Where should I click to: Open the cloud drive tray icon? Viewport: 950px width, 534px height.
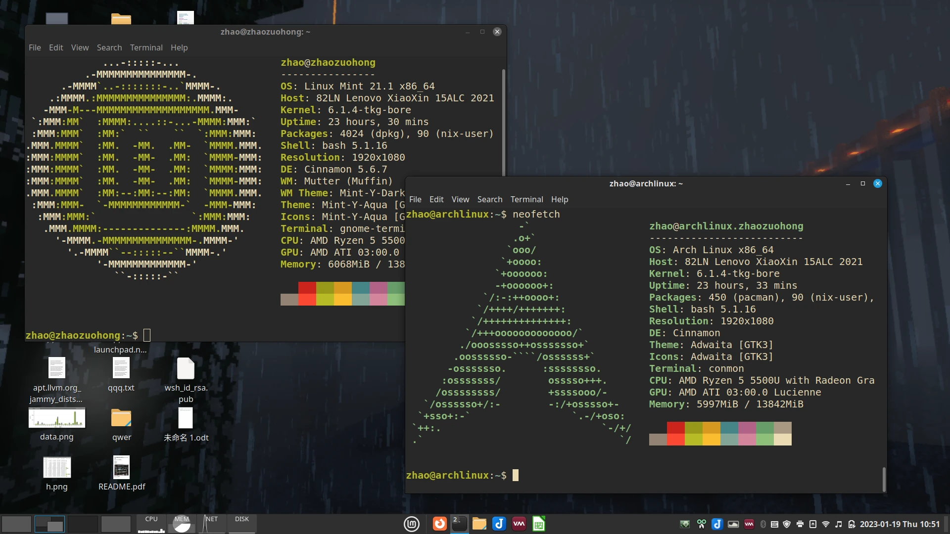[733, 524]
